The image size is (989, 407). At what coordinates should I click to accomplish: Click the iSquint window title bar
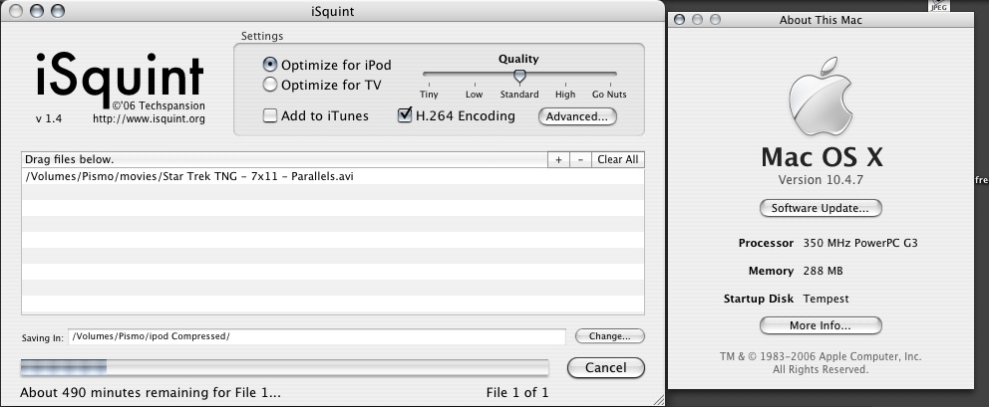[332, 11]
